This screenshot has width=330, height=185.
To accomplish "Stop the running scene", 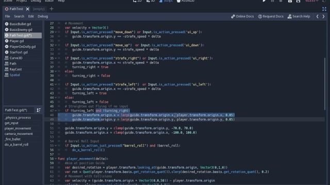I will pos(280,1).
